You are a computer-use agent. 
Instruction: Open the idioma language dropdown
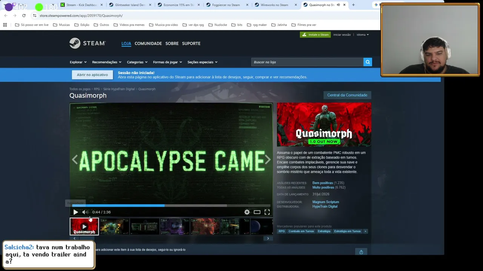[x=363, y=35]
